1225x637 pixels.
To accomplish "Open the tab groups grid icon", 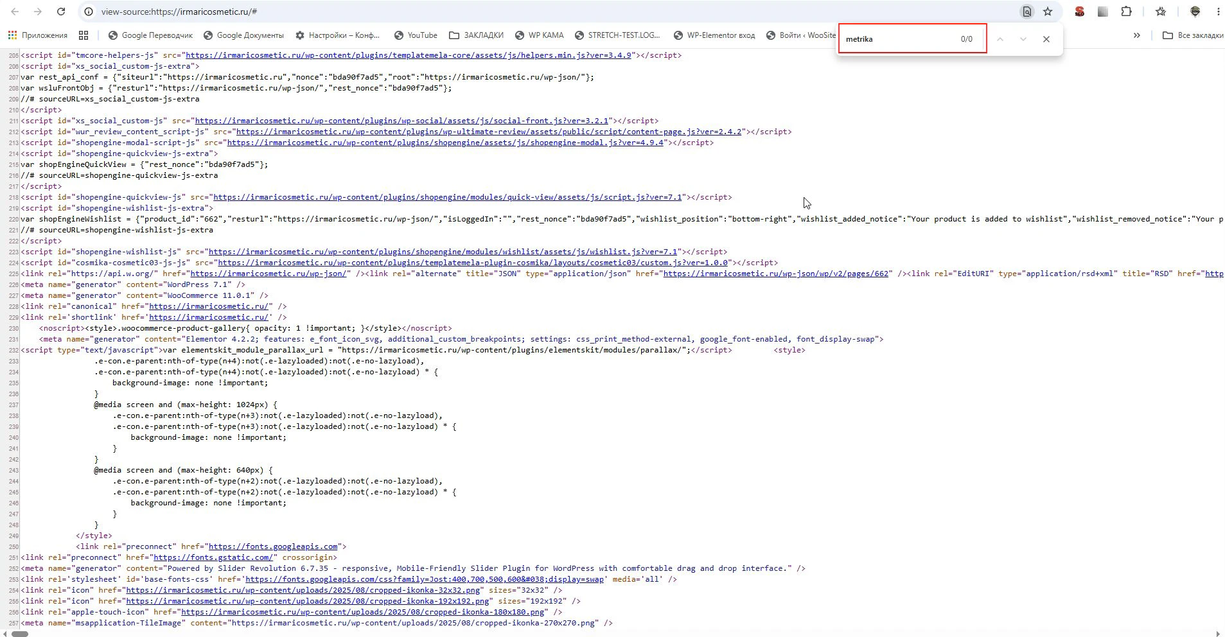I will click(x=84, y=35).
